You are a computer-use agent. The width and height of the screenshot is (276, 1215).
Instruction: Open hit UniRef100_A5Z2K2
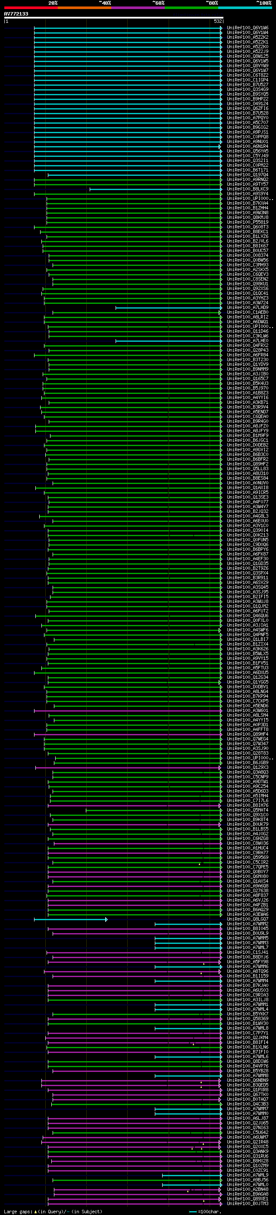pyautogui.click(x=247, y=37)
